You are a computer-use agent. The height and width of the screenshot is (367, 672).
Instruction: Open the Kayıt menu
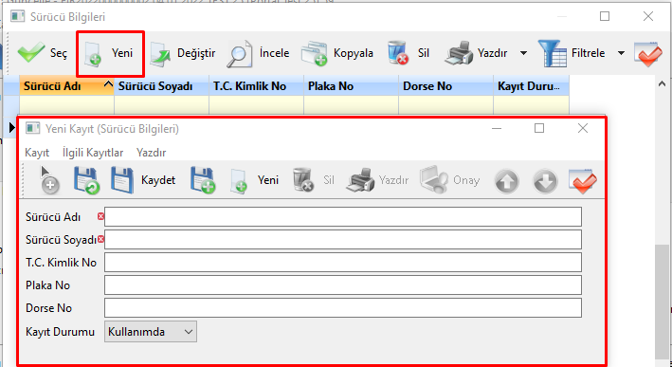click(37, 153)
